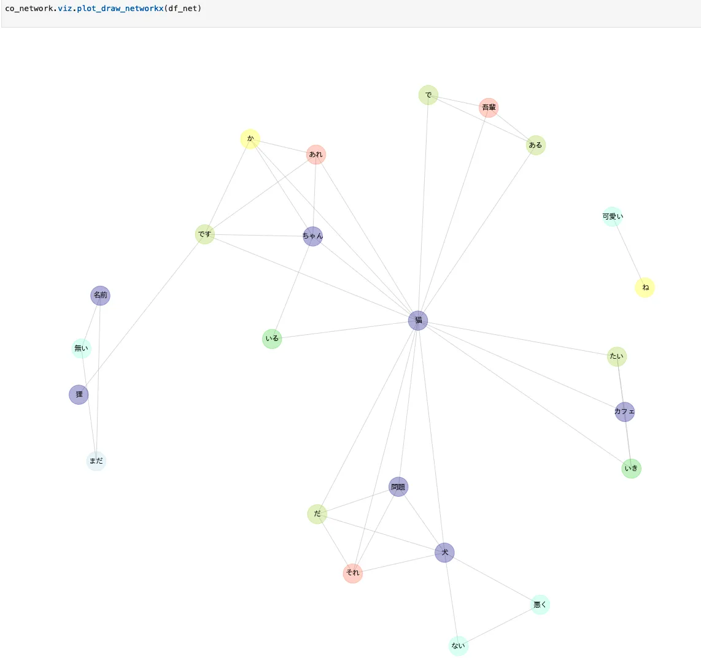
Task: Click the green いき node
Action: [631, 469]
